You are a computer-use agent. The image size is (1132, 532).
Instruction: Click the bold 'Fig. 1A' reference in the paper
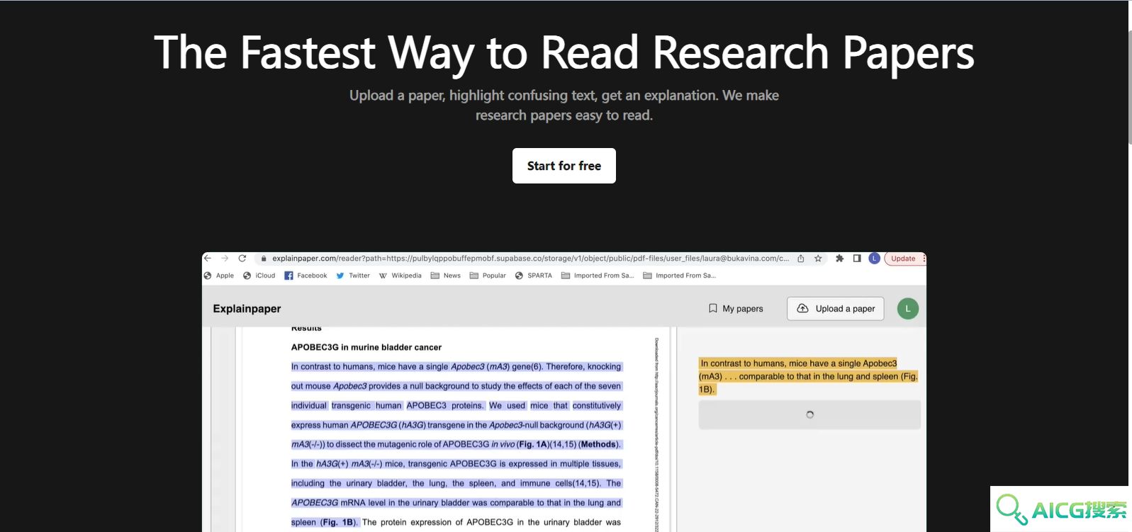(534, 445)
